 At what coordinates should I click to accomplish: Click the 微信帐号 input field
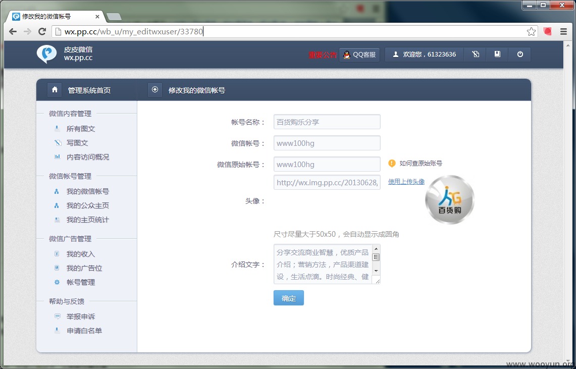click(327, 143)
